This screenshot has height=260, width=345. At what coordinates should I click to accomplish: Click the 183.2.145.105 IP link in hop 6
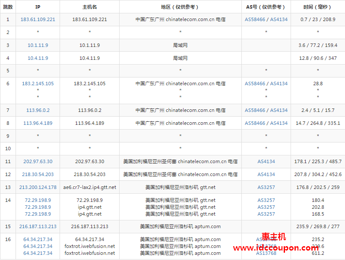[x=38, y=84]
